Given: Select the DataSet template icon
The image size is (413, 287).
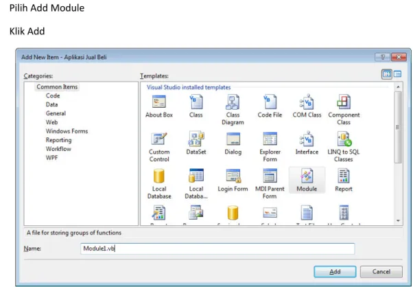Looking at the screenshot, I should click(196, 139).
